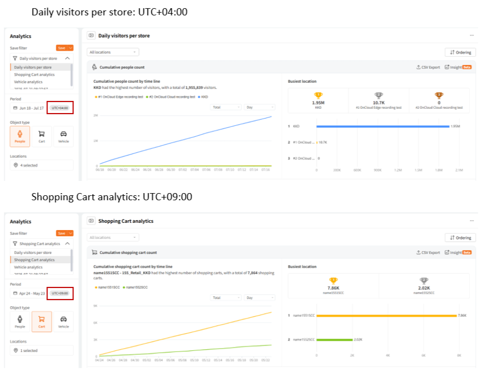Choose Vehicle analytics in top saved filter list
Image resolution: width=500 pixels, height=379 pixels.
[x=28, y=82]
